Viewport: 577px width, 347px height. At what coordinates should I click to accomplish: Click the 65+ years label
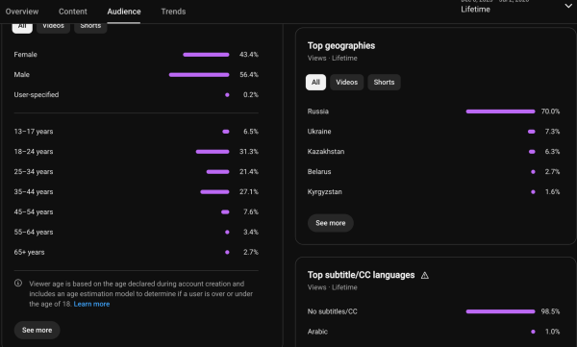pos(29,253)
